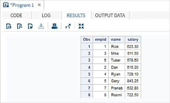Image resolution: width=170 pixels, height=103 pixels.
Task: Open the OUTPUT DATA tab
Action: [110, 16]
